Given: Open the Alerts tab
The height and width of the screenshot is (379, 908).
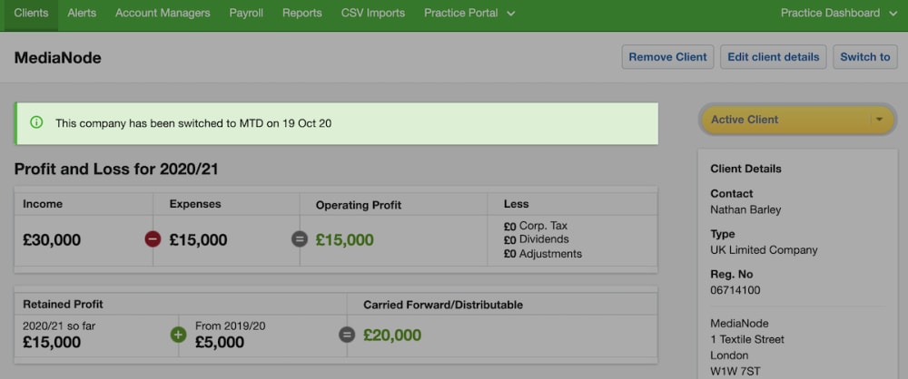Looking at the screenshot, I should coord(83,14).
